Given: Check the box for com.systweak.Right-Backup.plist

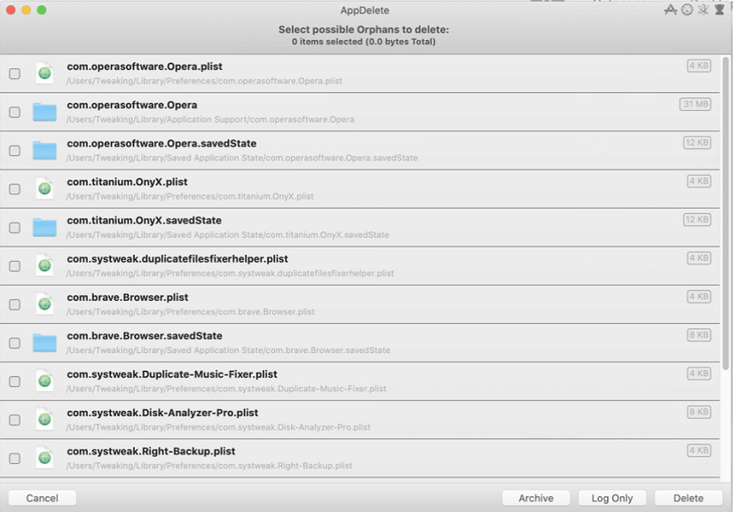Looking at the screenshot, I should point(14,459).
